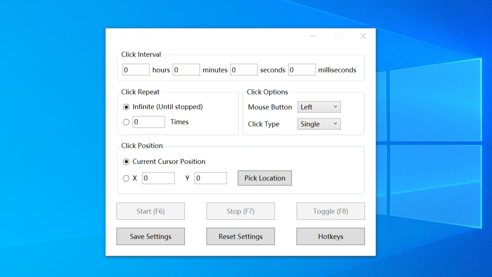The height and width of the screenshot is (277, 492).
Task: Click the milliseconds input field
Action: 302,69
